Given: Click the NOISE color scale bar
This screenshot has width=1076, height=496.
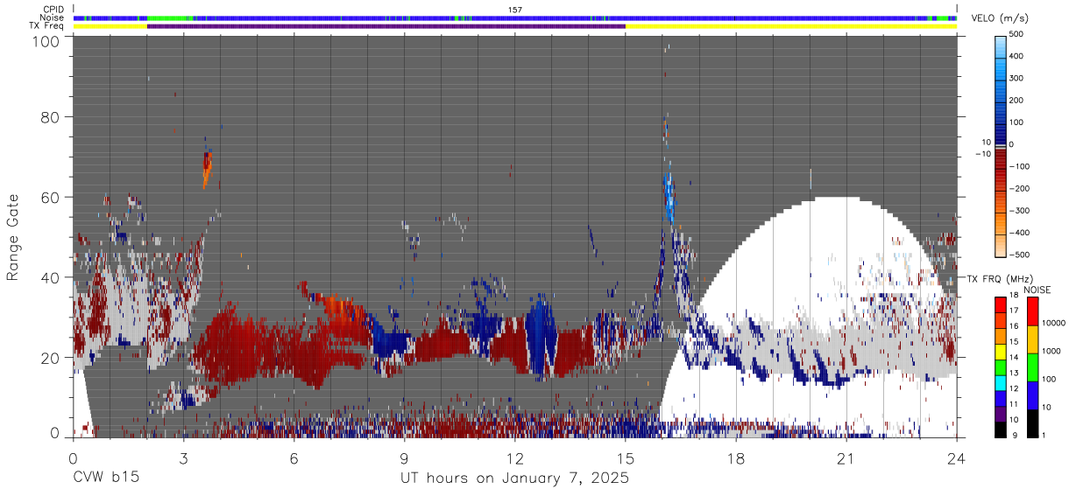Looking at the screenshot, I should click(x=1031, y=367).
